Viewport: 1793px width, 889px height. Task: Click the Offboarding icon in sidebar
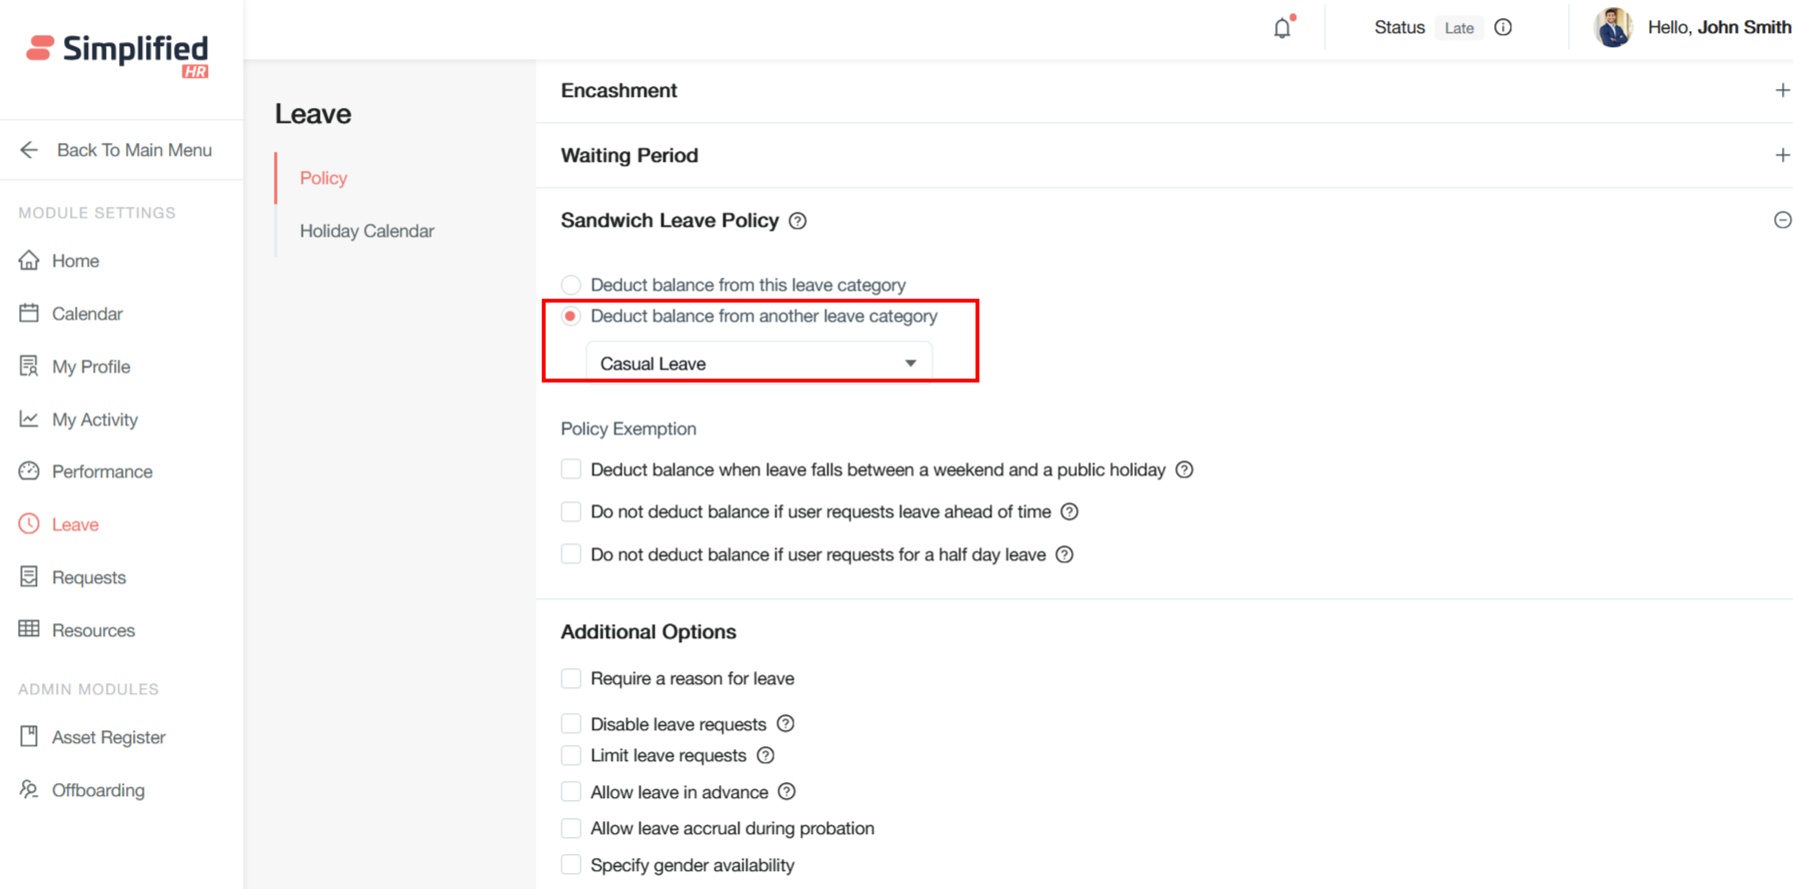pyautogui.click(x=29, y=790)
